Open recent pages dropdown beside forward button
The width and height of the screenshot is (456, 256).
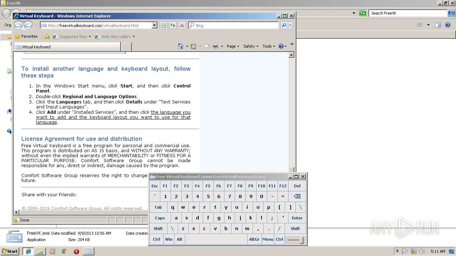(x=36, y=26)
